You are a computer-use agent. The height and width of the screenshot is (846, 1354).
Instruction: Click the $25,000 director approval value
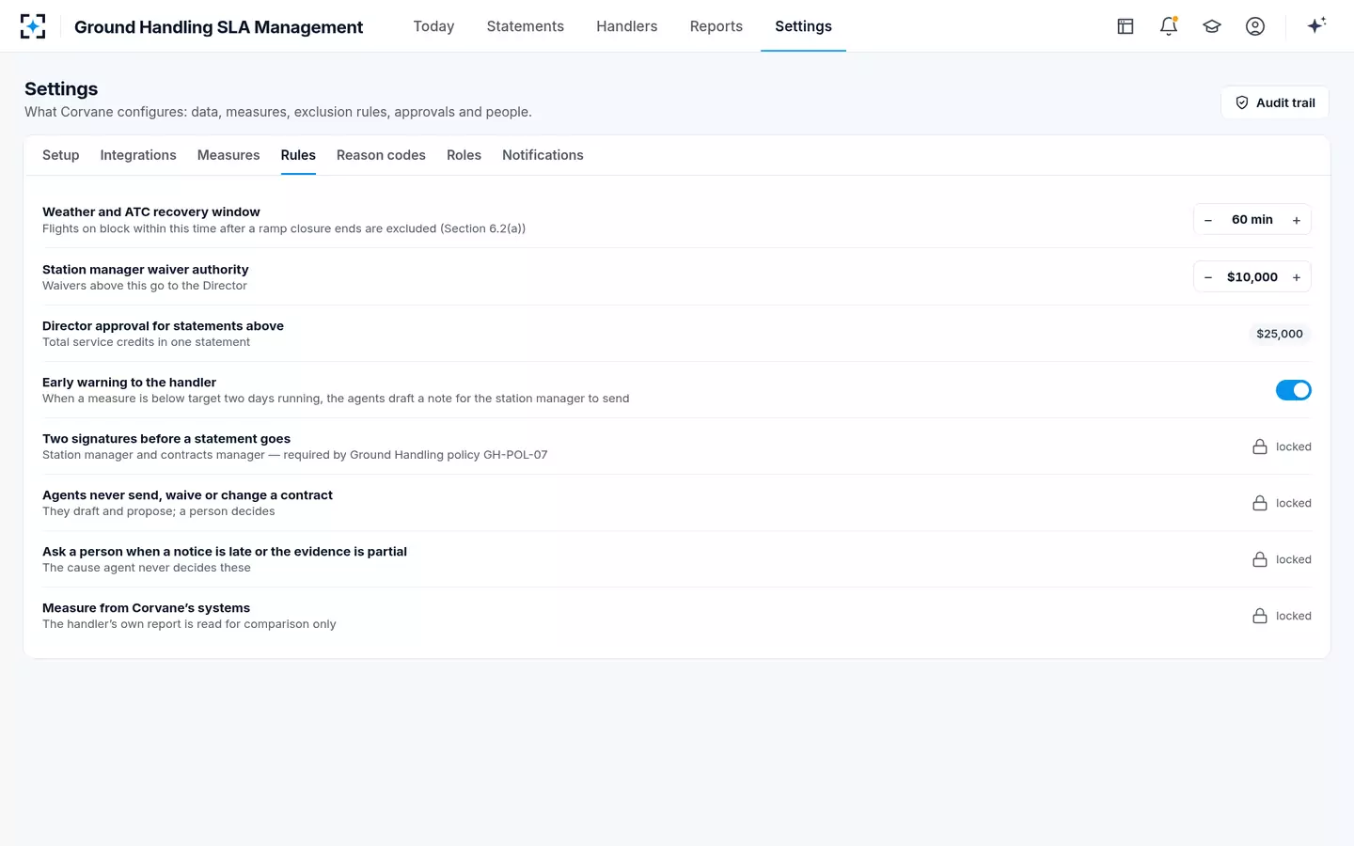1280,334
